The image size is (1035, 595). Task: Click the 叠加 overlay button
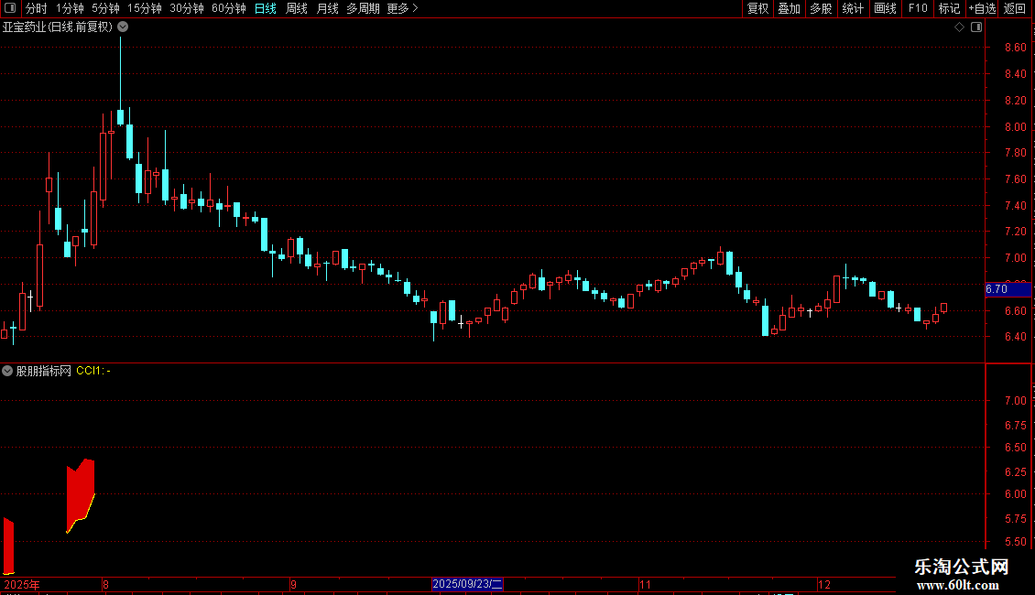tap(789, 8)
